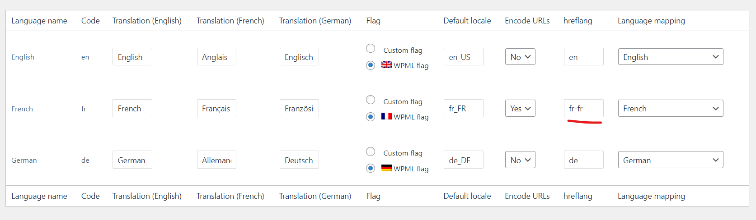Viewport: 756px width, 220px height.
Task: Open Encode URLs dropdown for French
Action: 520,108
